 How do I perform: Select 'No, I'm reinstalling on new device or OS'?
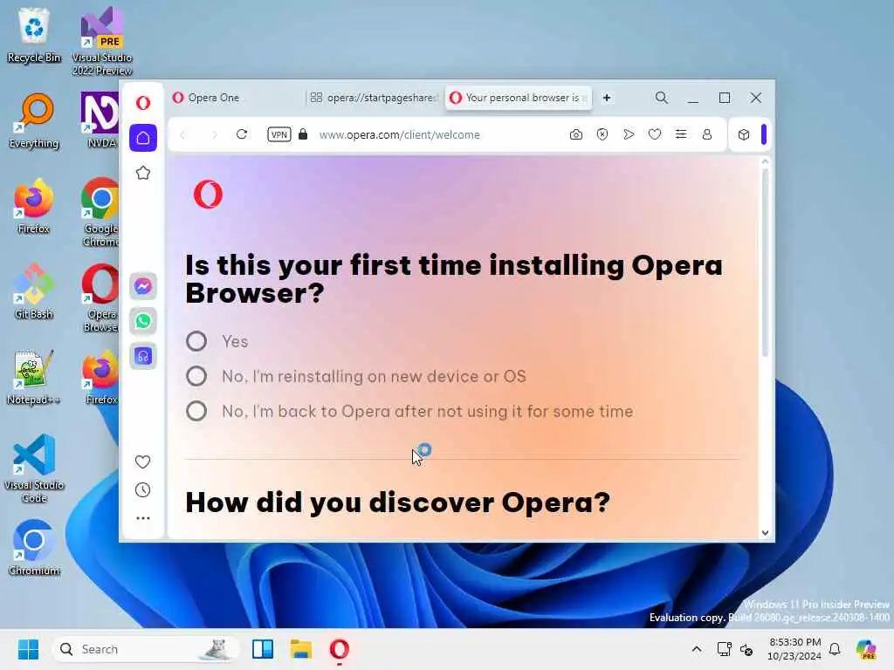point(196,376)
